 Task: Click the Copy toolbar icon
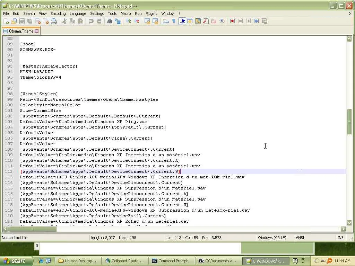pyautogui.click(x=72, y=21)
